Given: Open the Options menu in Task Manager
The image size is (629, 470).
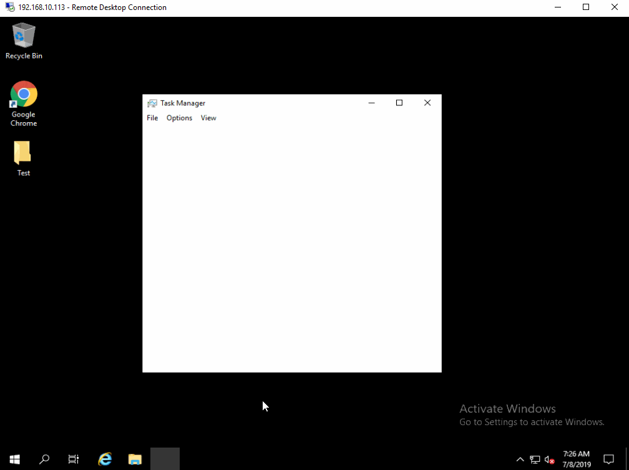Looking at the screenshot, I should pos(179,118).
